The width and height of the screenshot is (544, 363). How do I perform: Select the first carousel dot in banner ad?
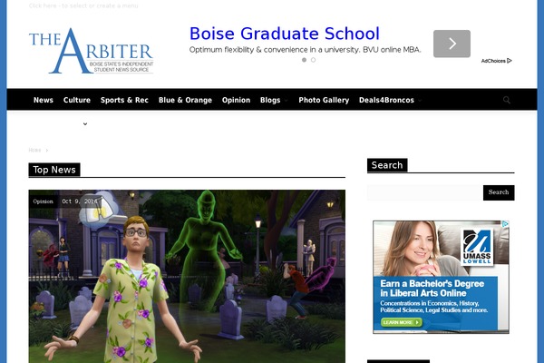point(304,60)
